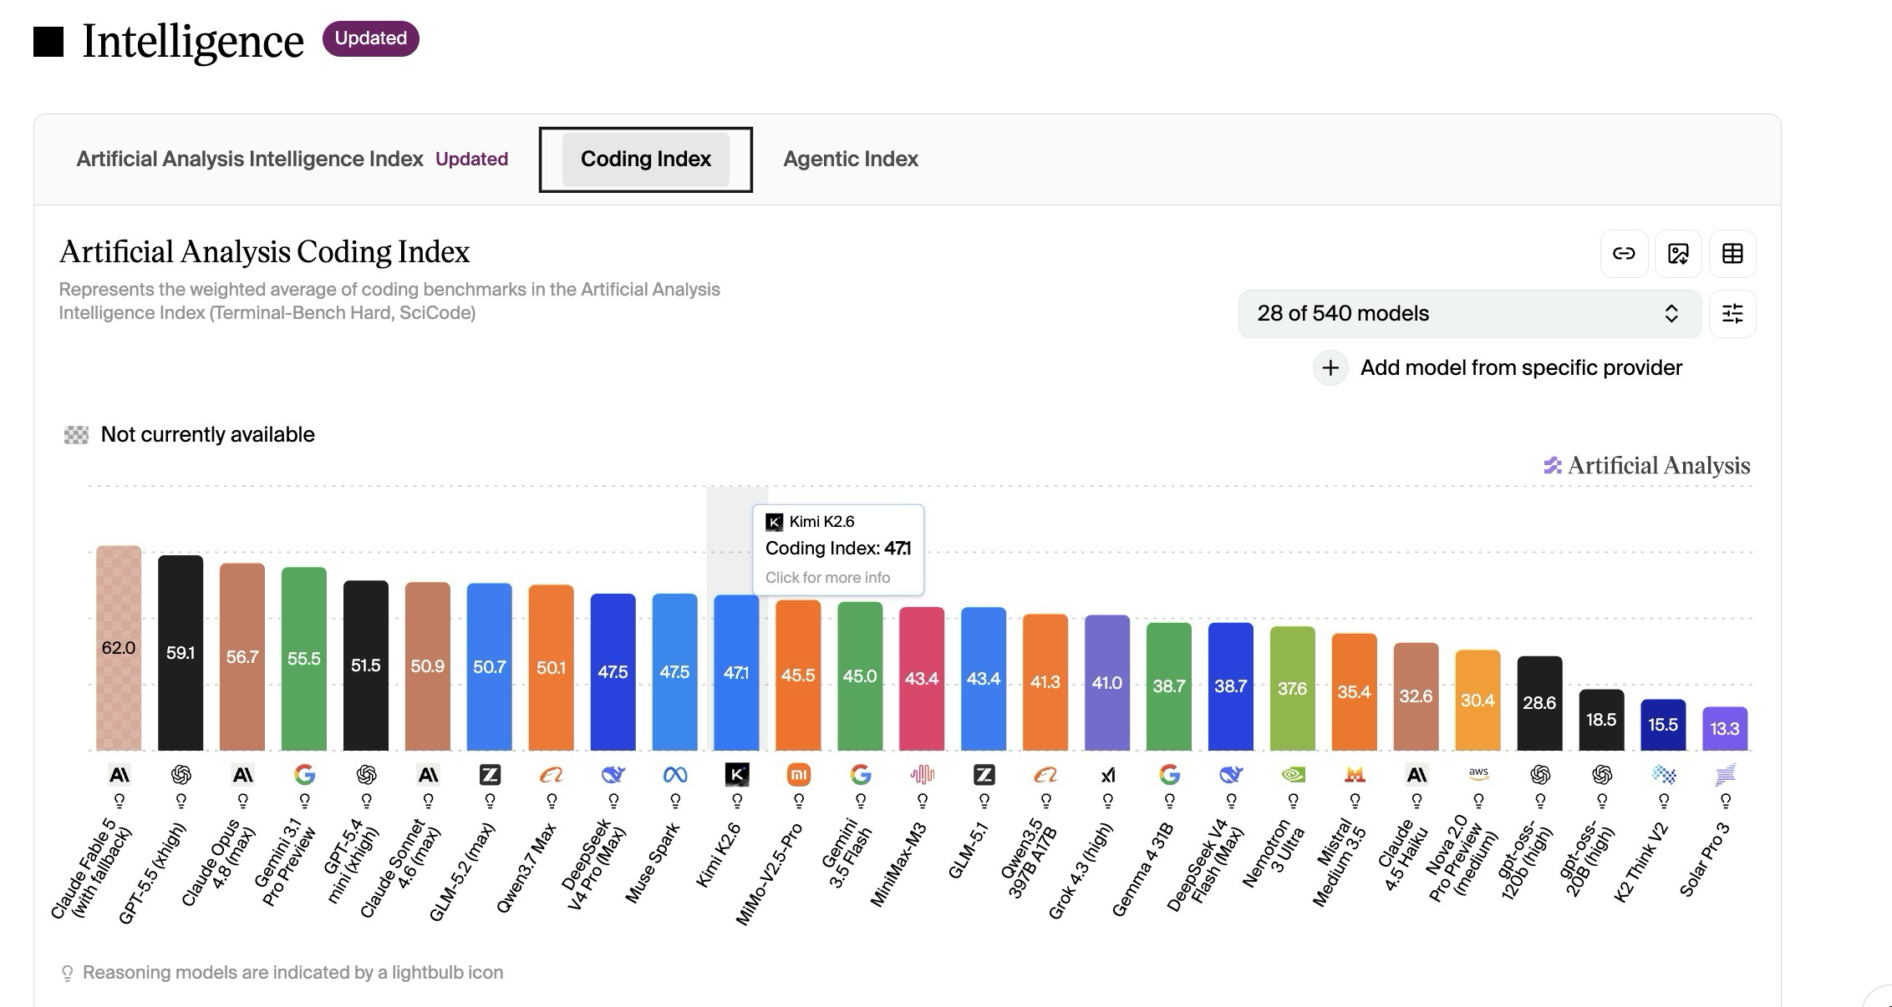Image resolution: width=1892 pixels, height=1007 pixels.
Task: Click the Grok 4.3 bar showing 41.0
Action: click(x=1107, y=683)
